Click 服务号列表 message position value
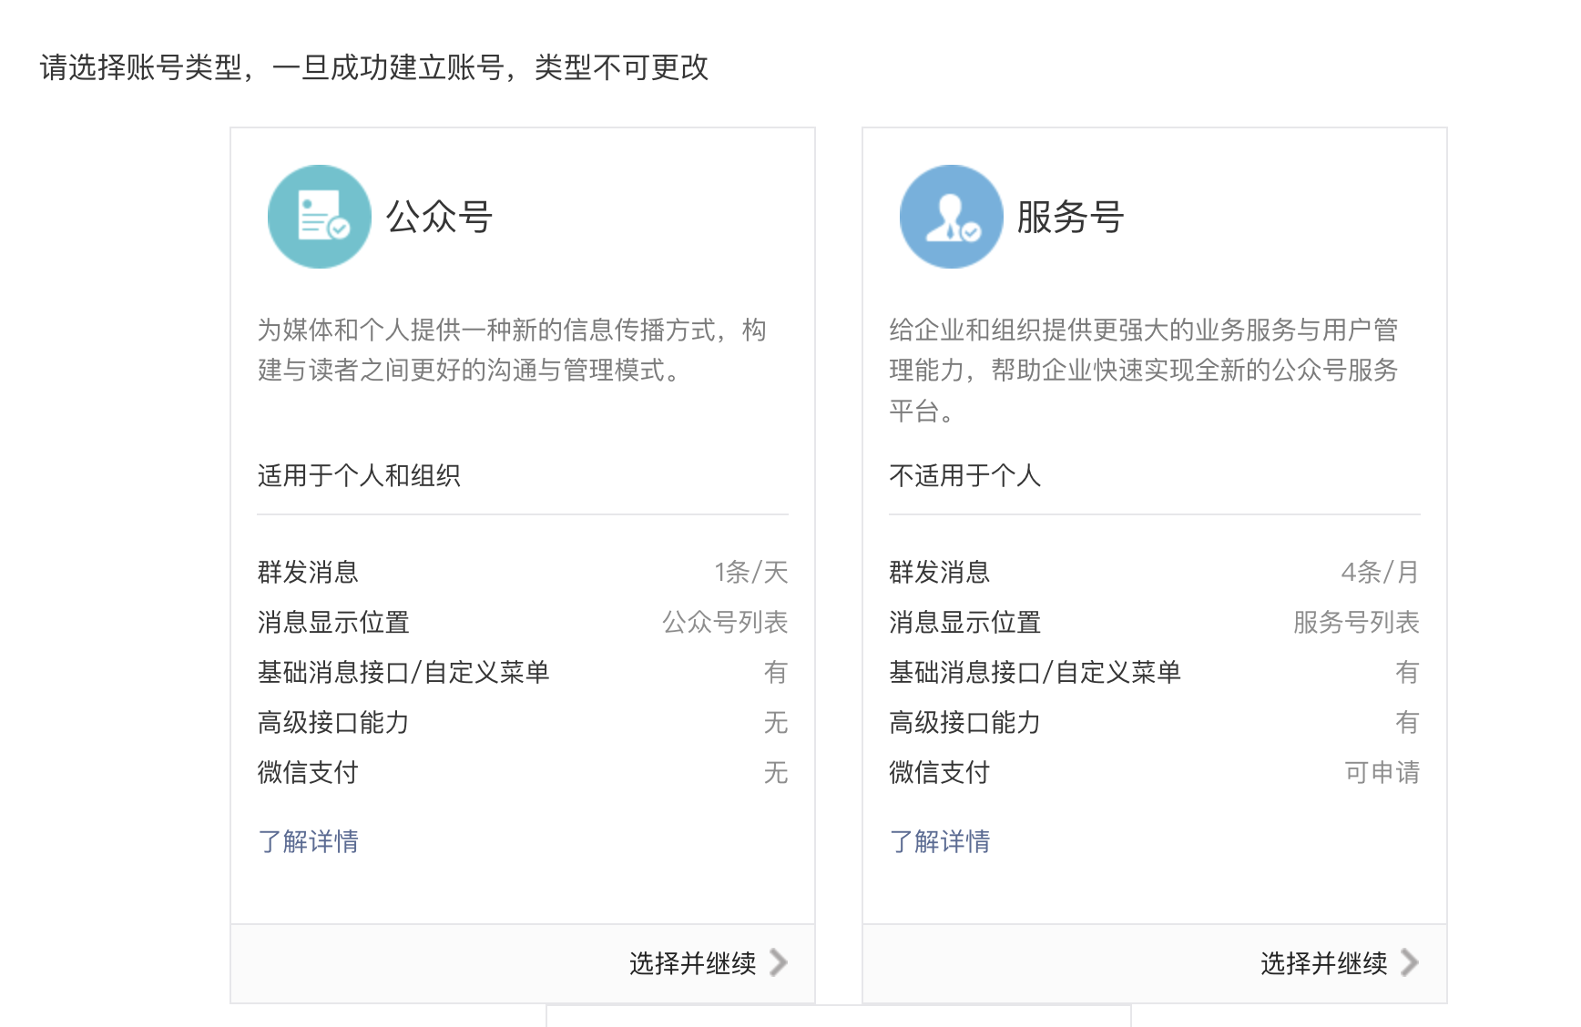 point(1357,622)
